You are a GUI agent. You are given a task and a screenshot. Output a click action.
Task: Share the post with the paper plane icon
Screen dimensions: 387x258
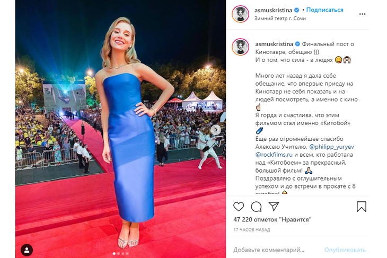[x=274, y=206]
